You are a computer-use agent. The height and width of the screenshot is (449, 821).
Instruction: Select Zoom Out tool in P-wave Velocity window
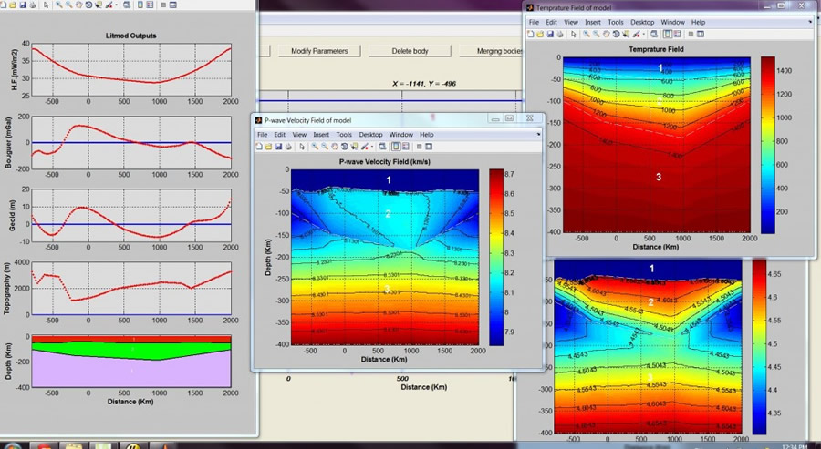[x=325, y=147]
